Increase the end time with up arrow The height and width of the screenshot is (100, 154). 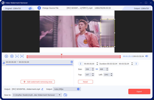[x=132, y=63]
